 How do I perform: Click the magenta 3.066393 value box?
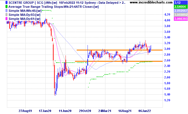tap(181, 19)
